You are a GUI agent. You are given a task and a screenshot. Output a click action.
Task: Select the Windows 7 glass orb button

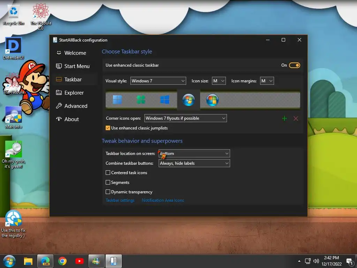click(189, 100)
